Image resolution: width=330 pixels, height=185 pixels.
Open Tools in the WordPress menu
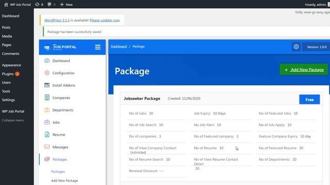click(6, 91)
